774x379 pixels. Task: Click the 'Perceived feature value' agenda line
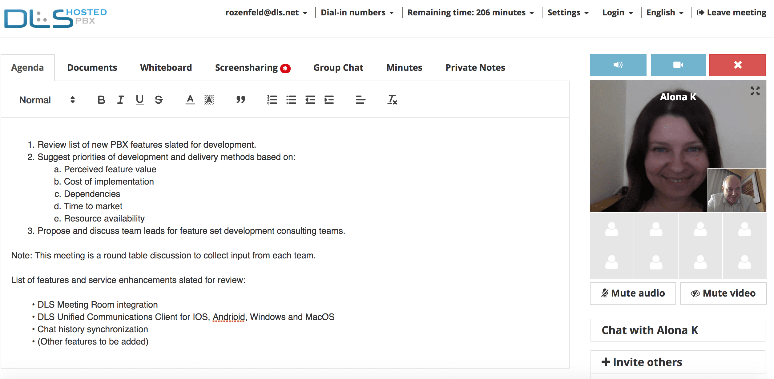[x=110, y=169]
